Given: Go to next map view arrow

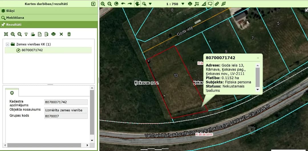Looking at the screenshot, I should pyautogui.click(x=130, y=4).
